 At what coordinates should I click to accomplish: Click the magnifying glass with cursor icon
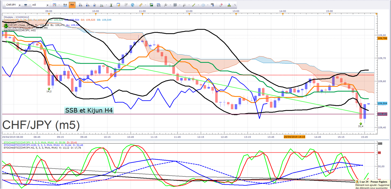(102, 5)
